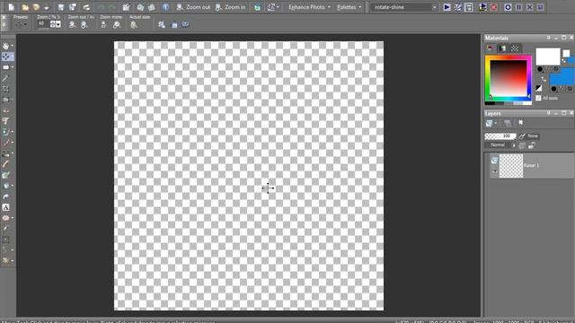Run the selected script with play button

447,7
